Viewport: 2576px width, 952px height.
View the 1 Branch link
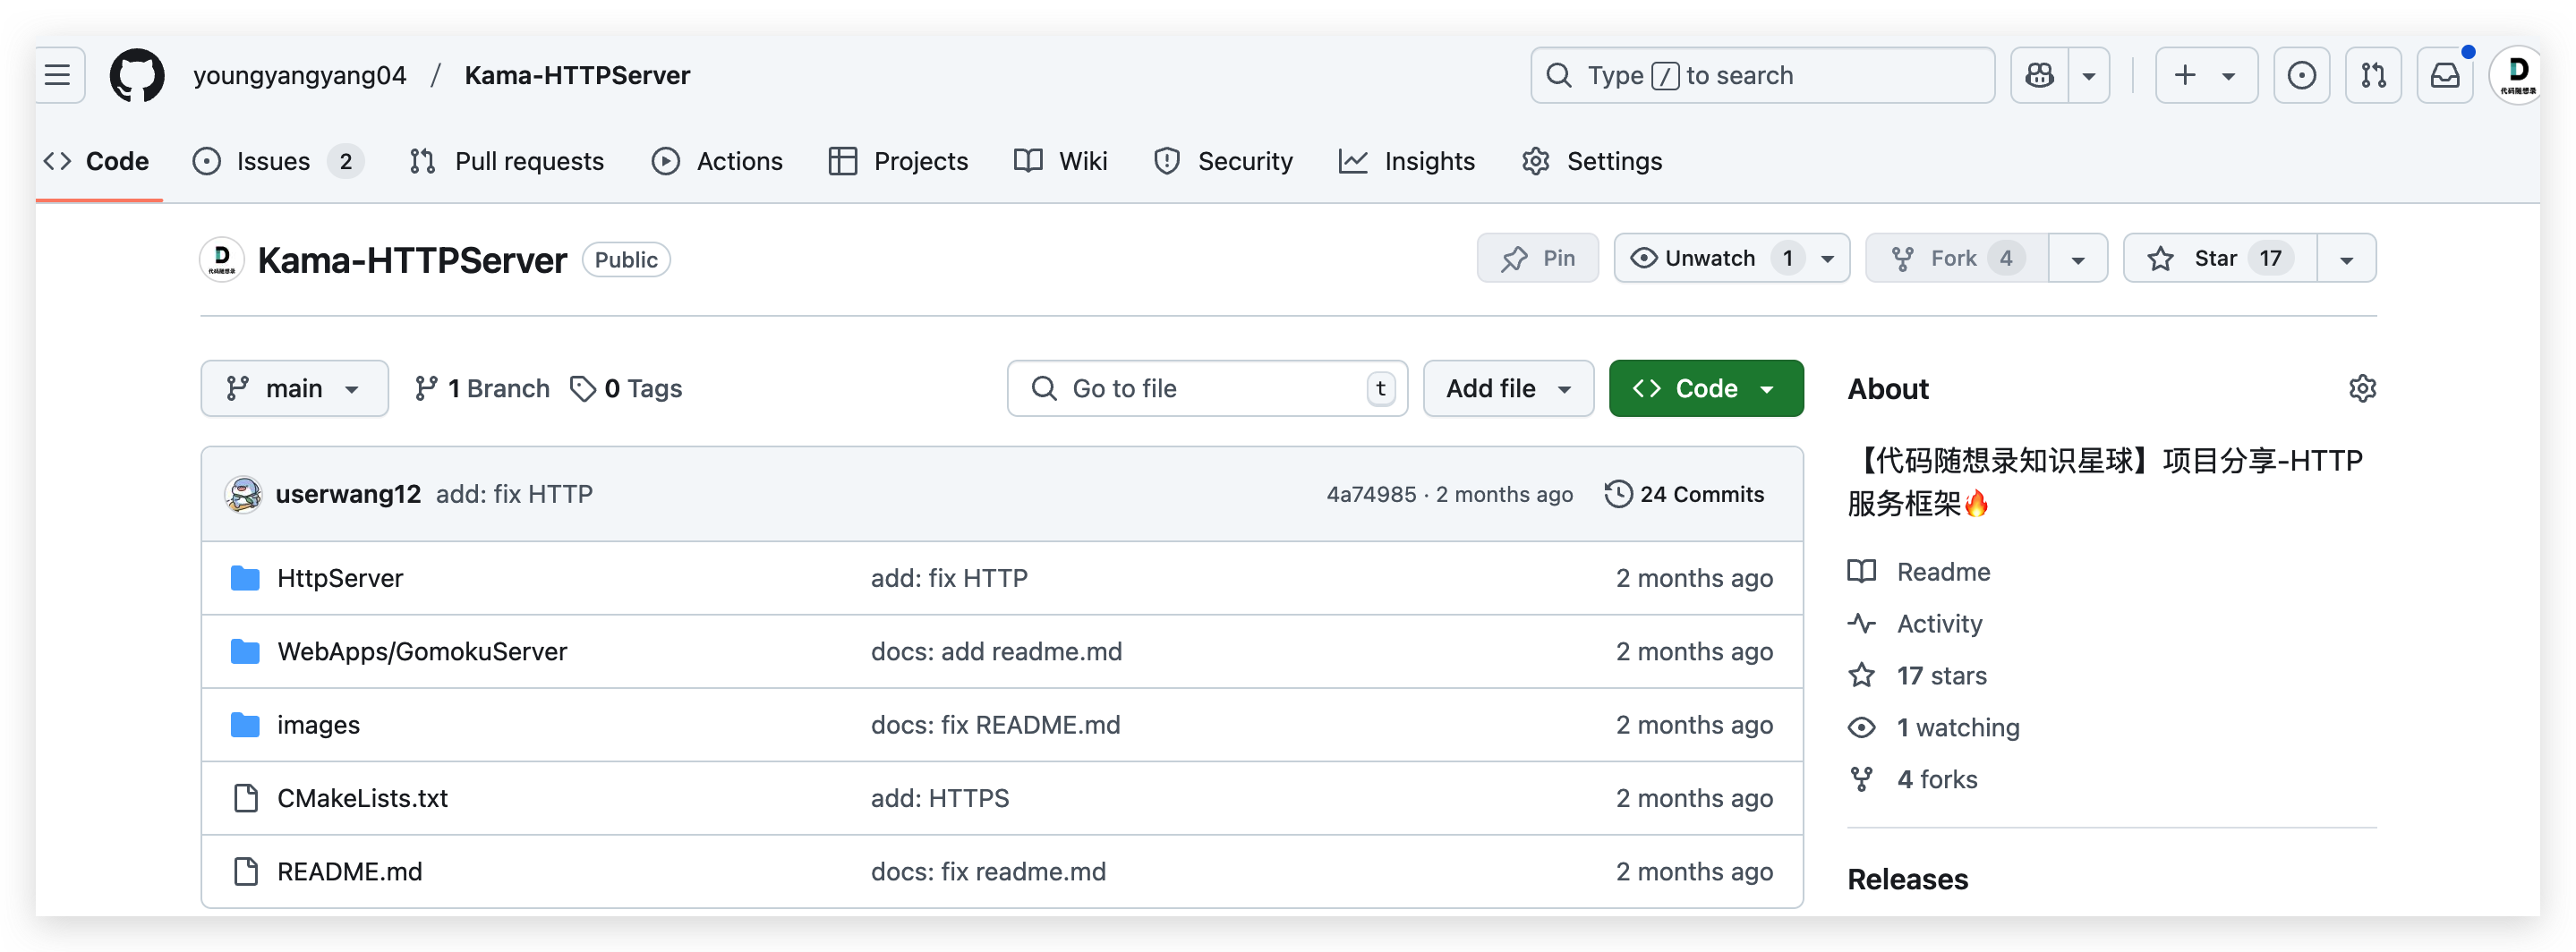pyautogui.click(x=482, y=388)
